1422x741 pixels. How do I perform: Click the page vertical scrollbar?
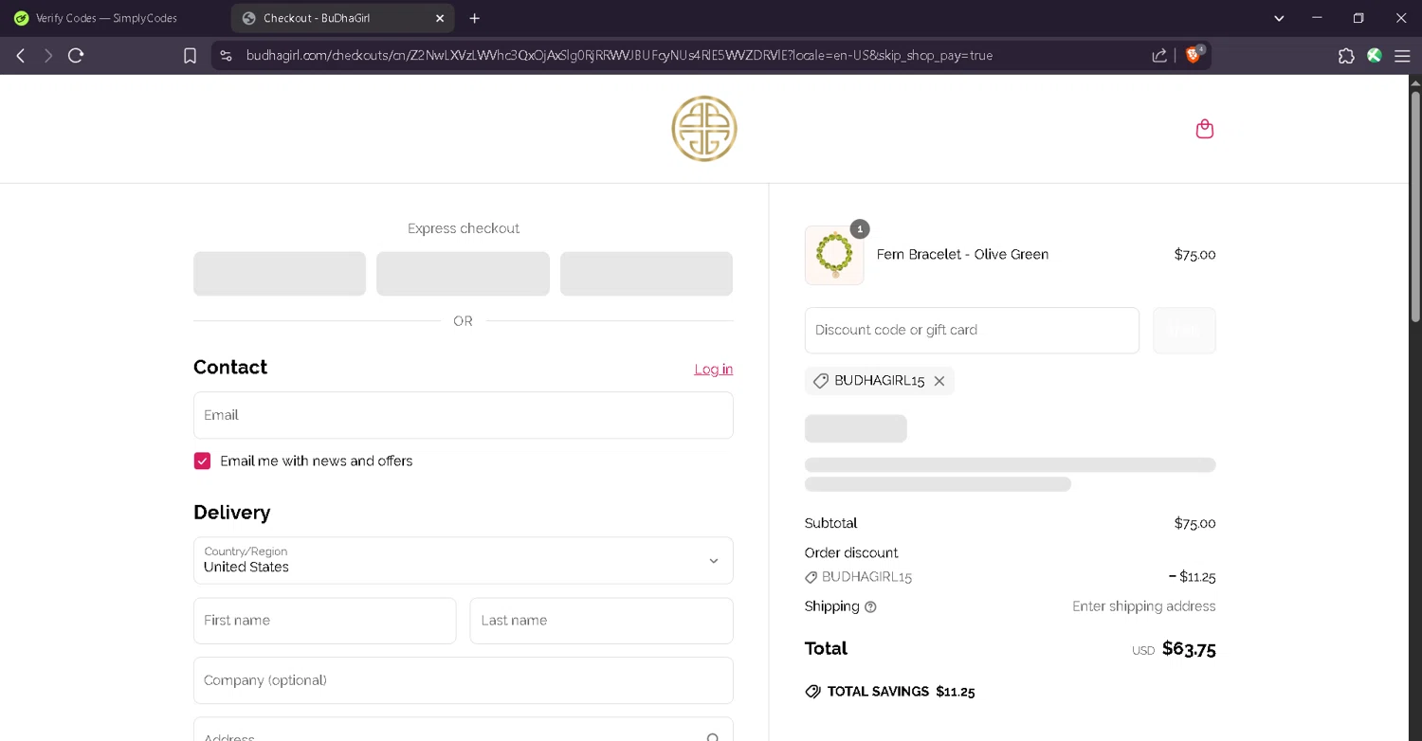1415,207
